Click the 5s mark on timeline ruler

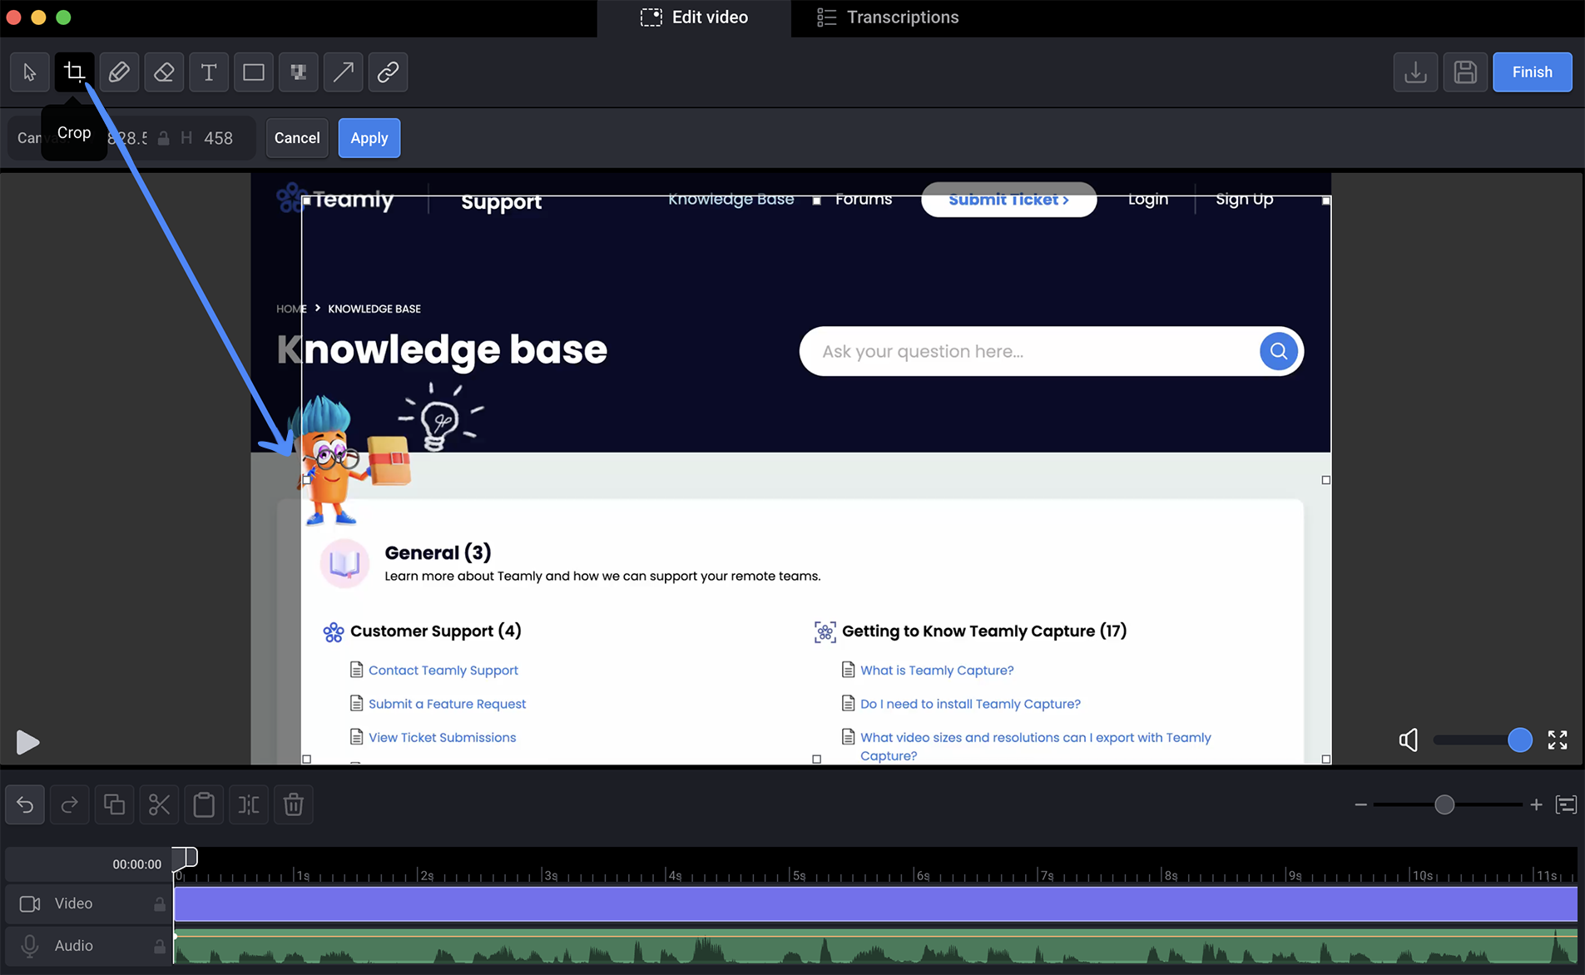click(798, 875)
